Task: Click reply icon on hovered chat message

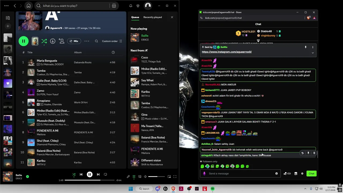Action: point(302,153)
